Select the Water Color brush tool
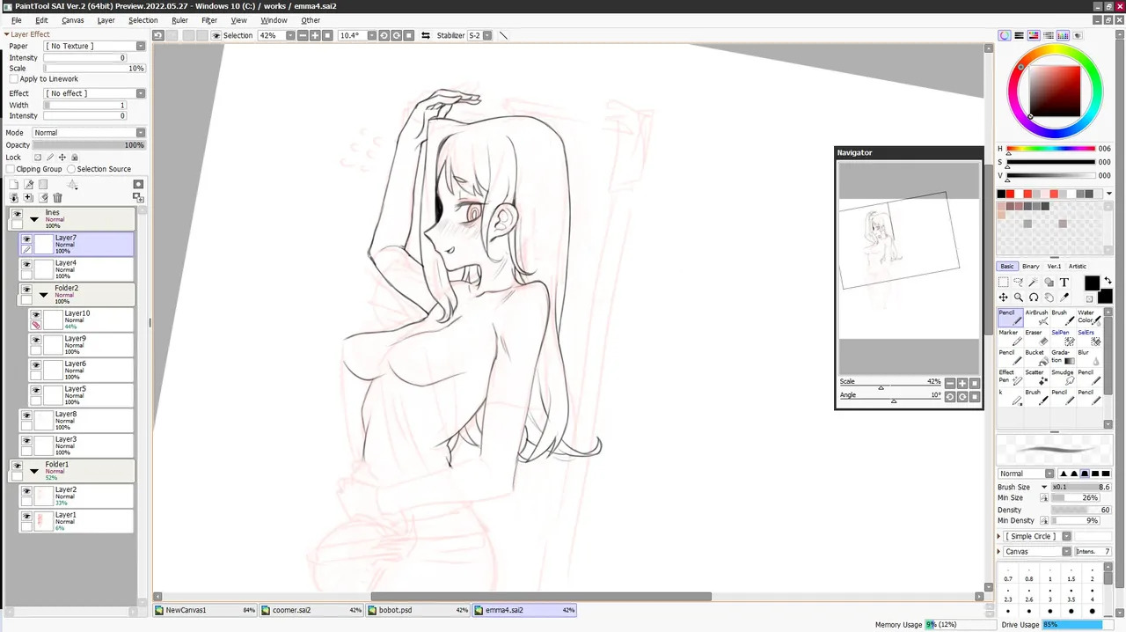 click(1089, 317)
